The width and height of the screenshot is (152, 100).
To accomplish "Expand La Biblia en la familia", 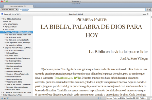I will (5, 37).
